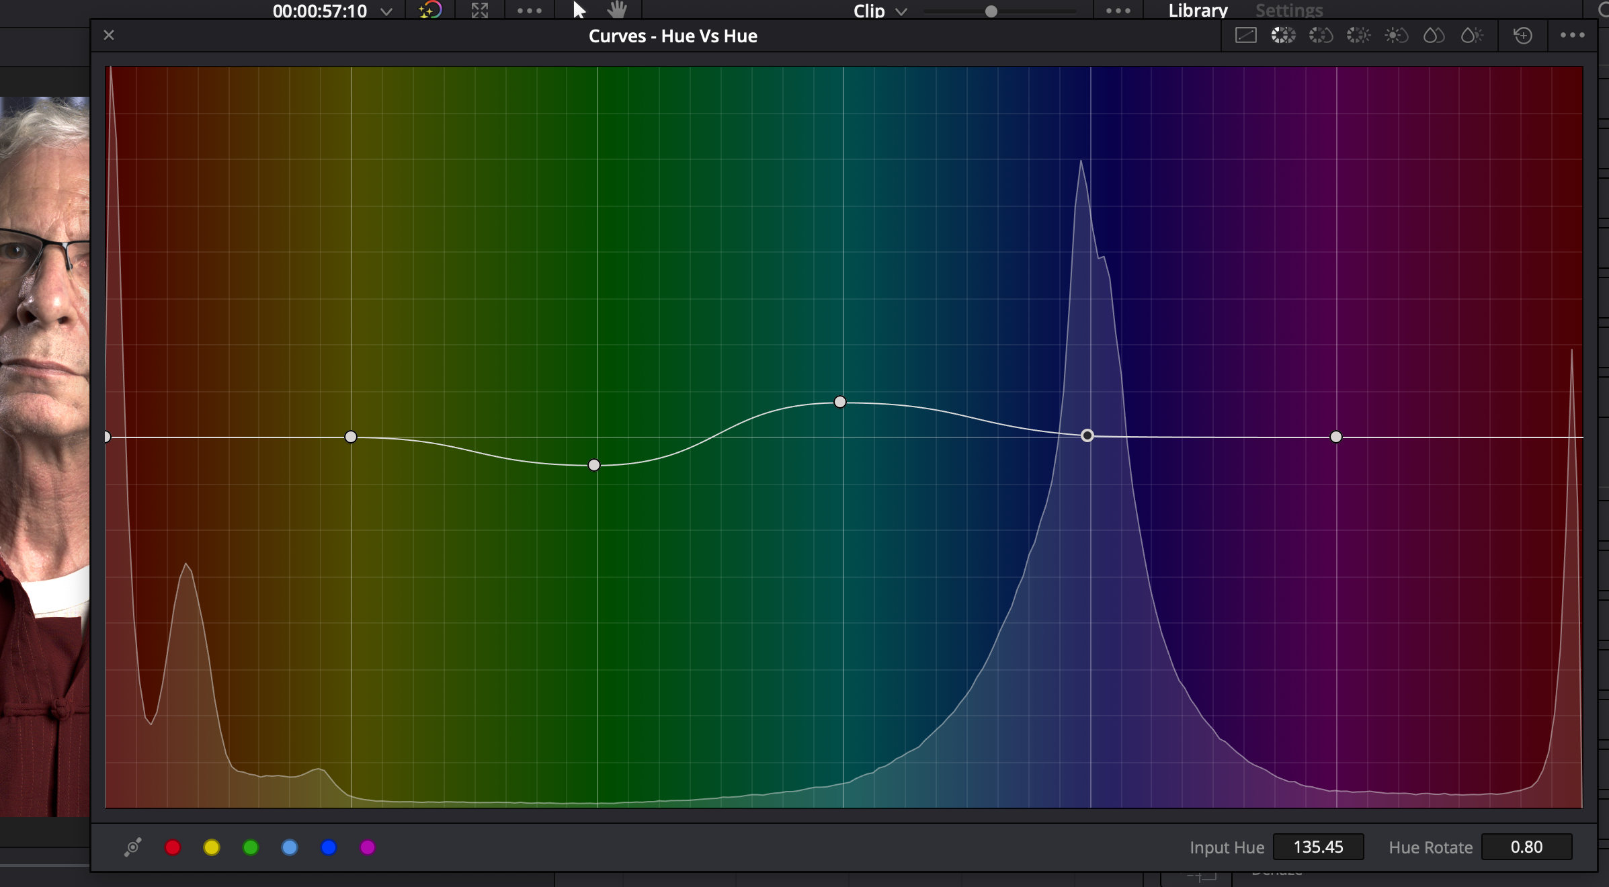This screenshot has height=887, width=1609.
Task: Click the red hue preset swatch
Action: tap(173, 847)
